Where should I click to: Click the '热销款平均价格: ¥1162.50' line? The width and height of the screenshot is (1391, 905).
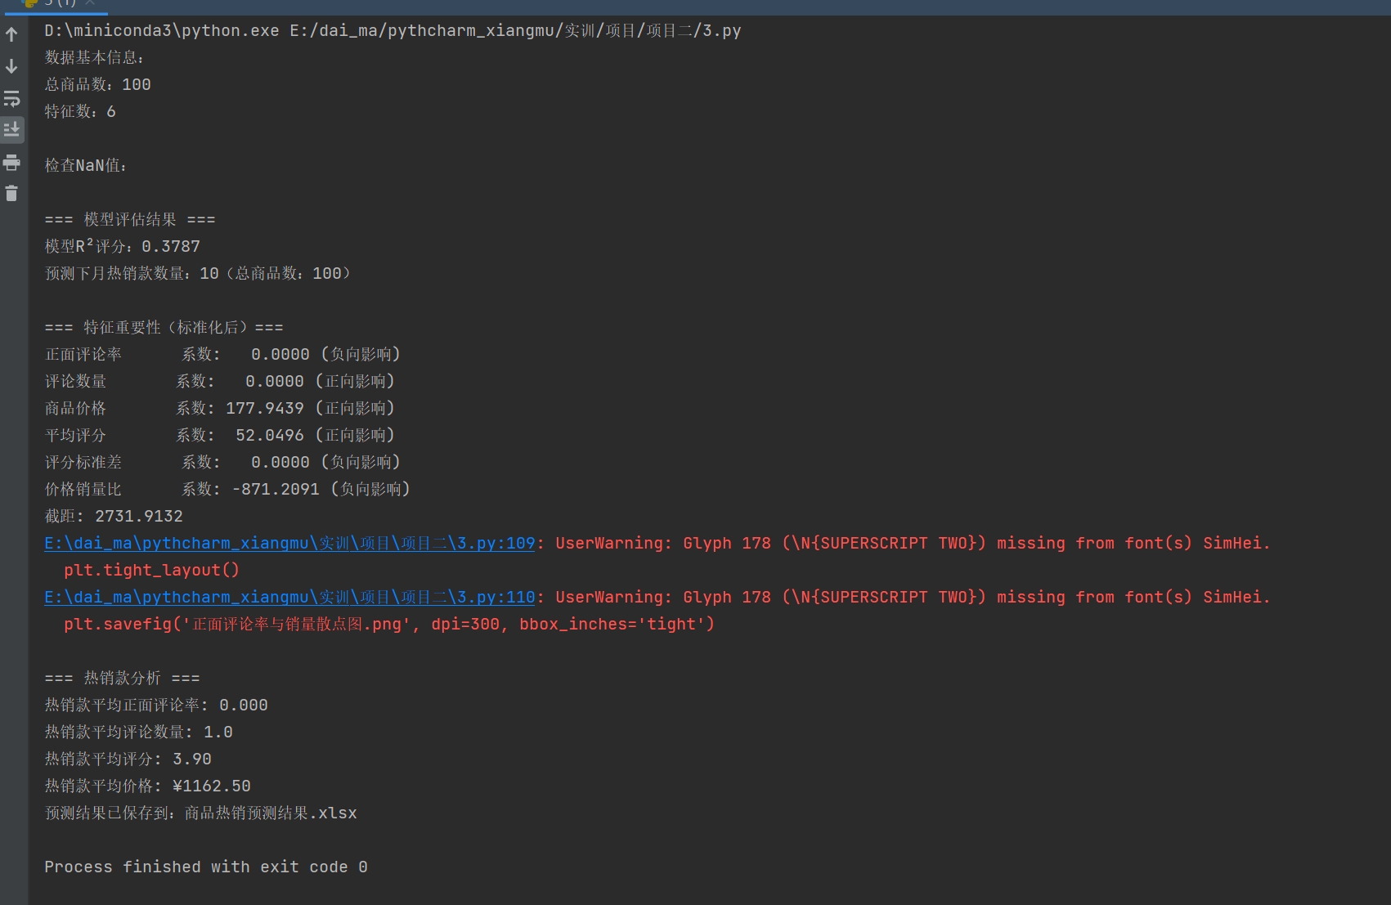coord(147,786)
